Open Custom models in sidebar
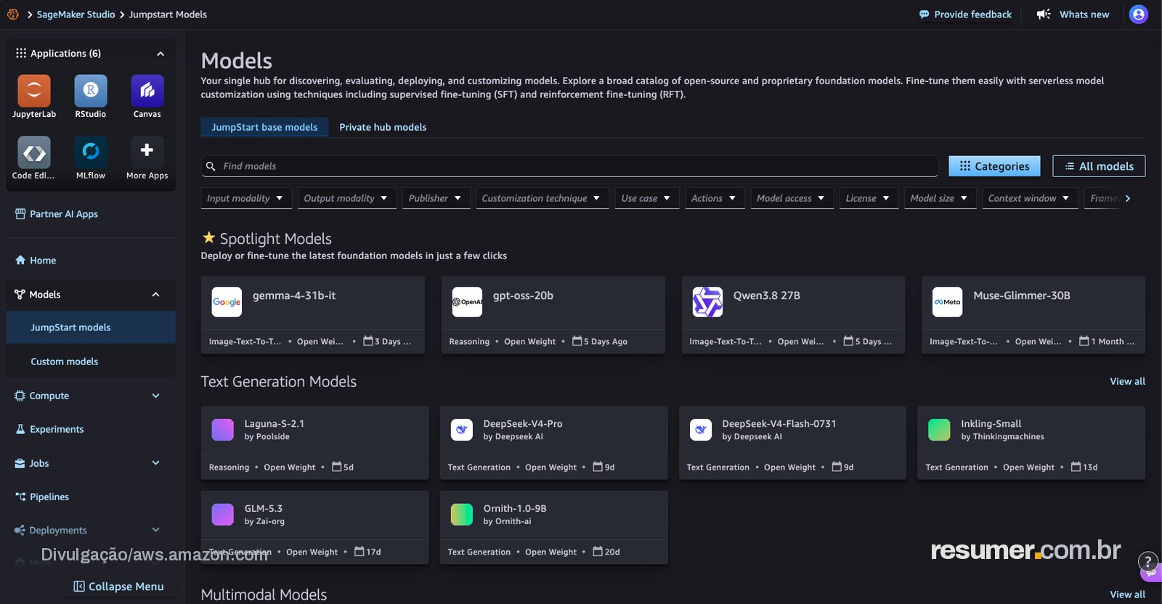This screenshot has height=604, width=1162. pyautogui.click(x=91, y=362)
